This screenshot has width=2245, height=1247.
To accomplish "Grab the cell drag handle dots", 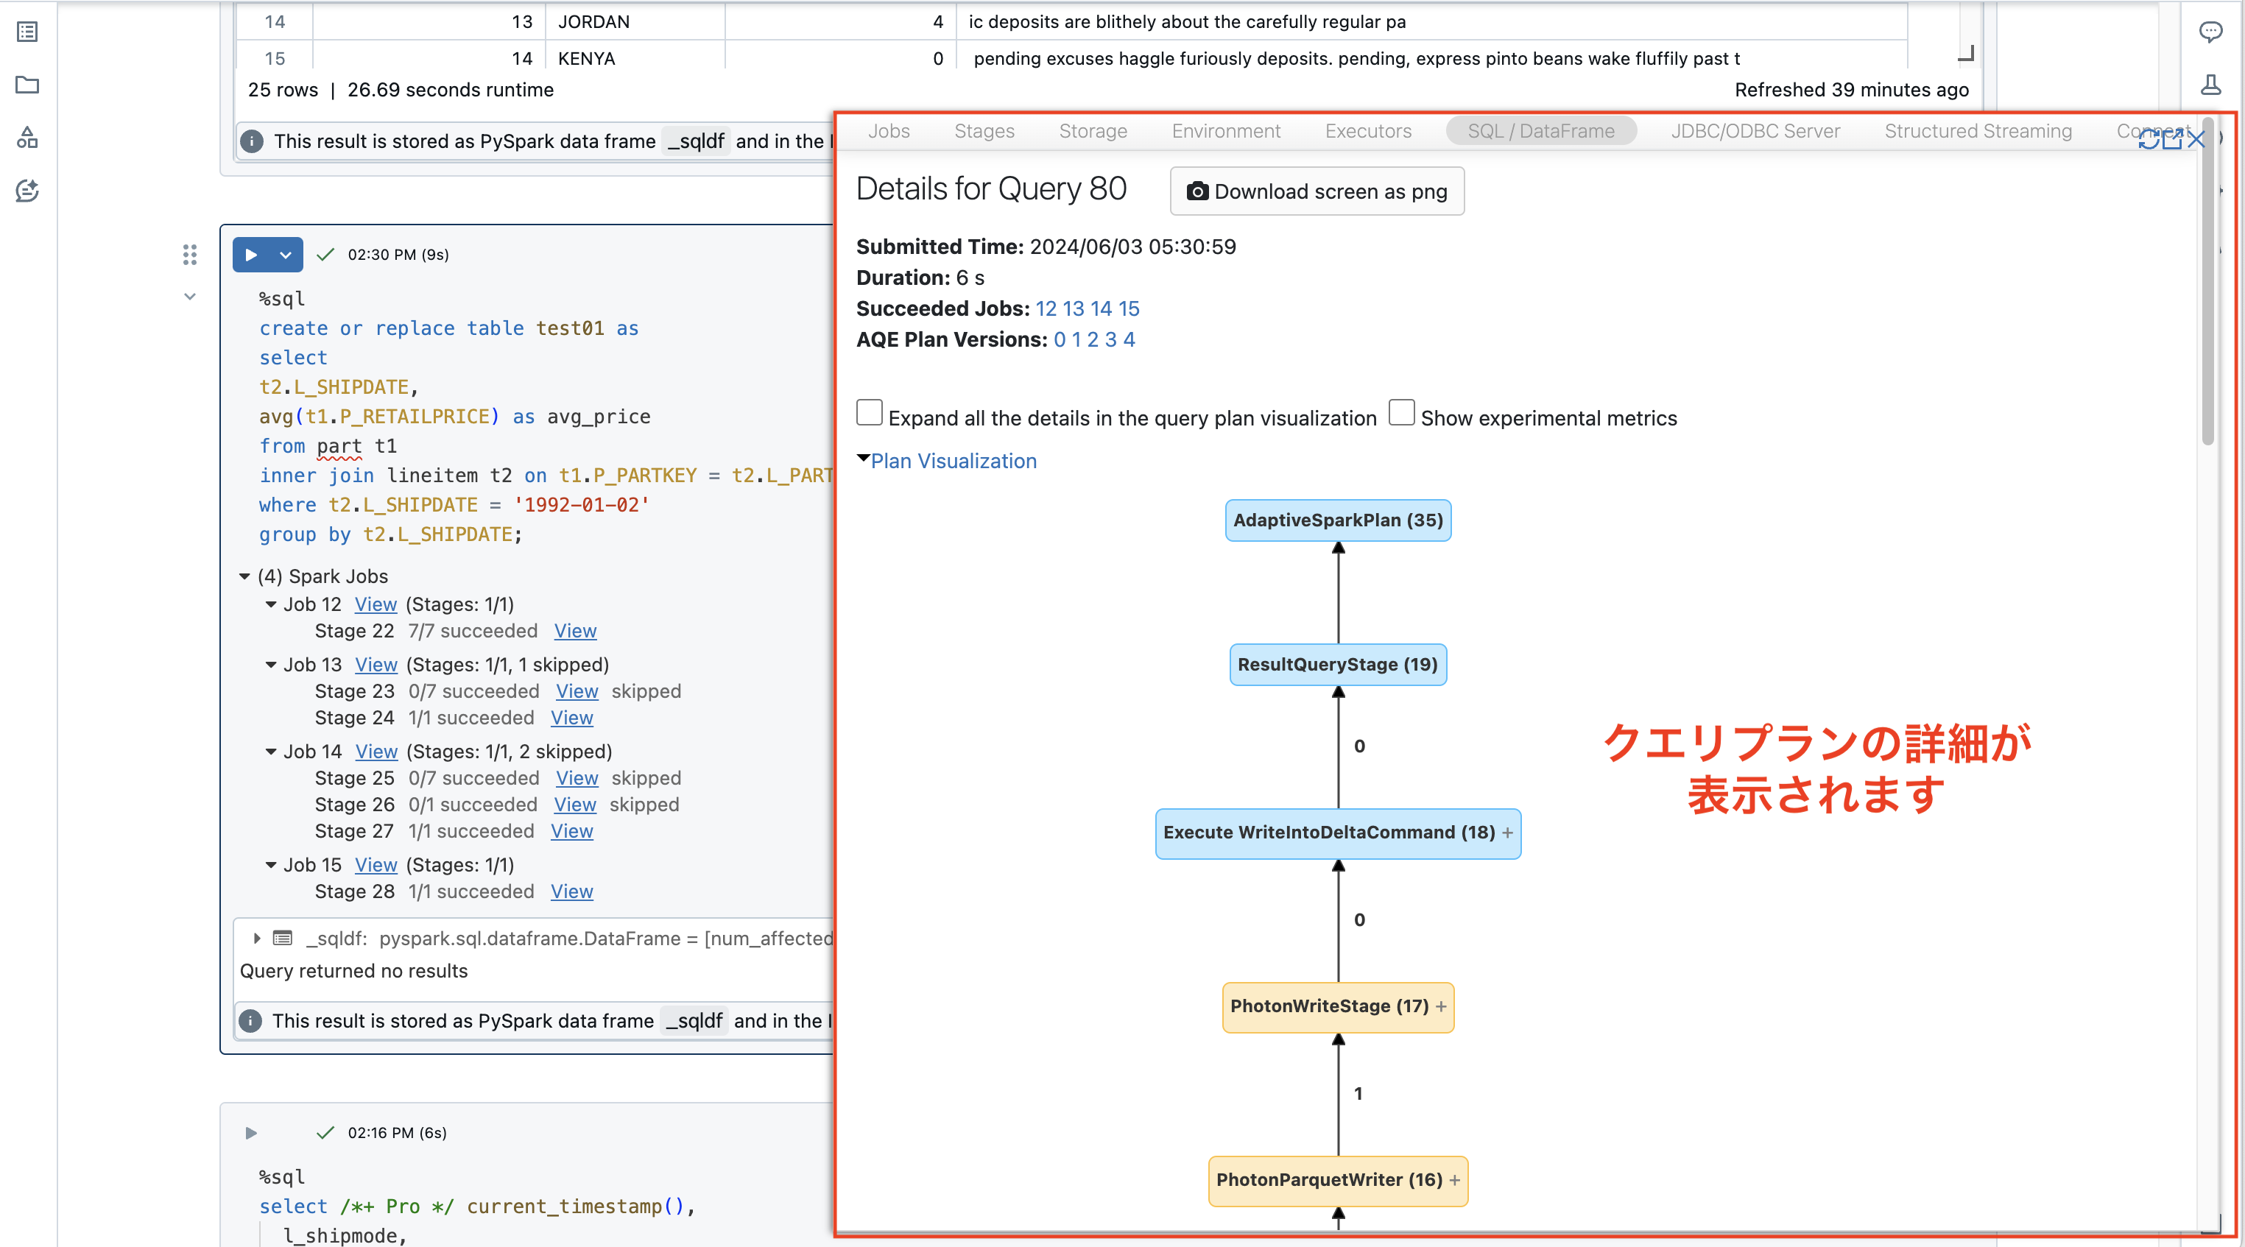I will point(190,255).
